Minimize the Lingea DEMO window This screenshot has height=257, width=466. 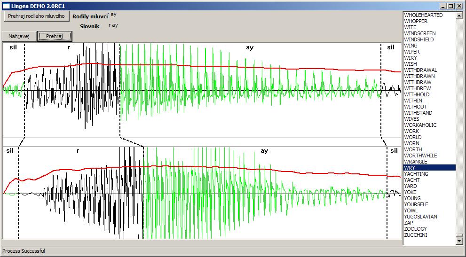click(444, 6)
